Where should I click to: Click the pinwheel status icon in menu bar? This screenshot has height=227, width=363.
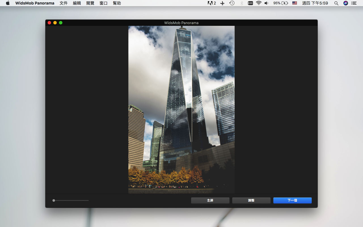222,3
